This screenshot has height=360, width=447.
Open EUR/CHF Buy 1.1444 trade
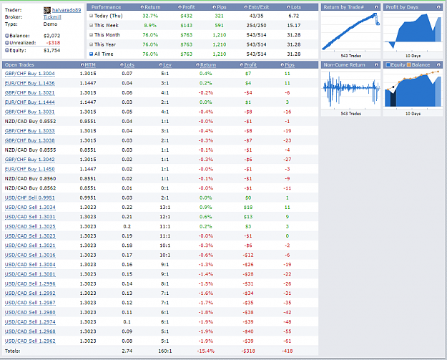[x=29, y=102]
